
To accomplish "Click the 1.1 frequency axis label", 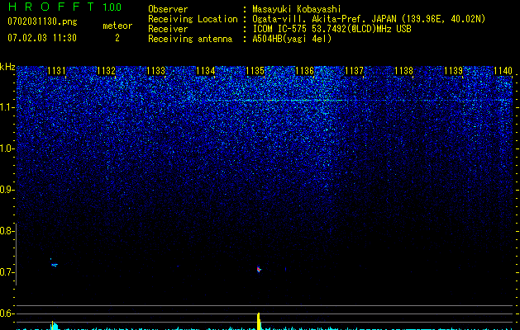I will (x=6, y=107).
